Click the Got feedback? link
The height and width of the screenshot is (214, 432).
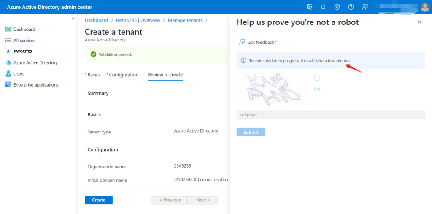262,42
